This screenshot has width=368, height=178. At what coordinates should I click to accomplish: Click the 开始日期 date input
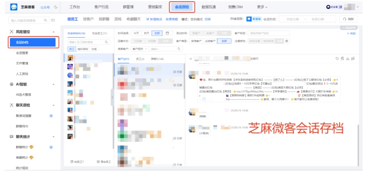[x=292, y=19]
